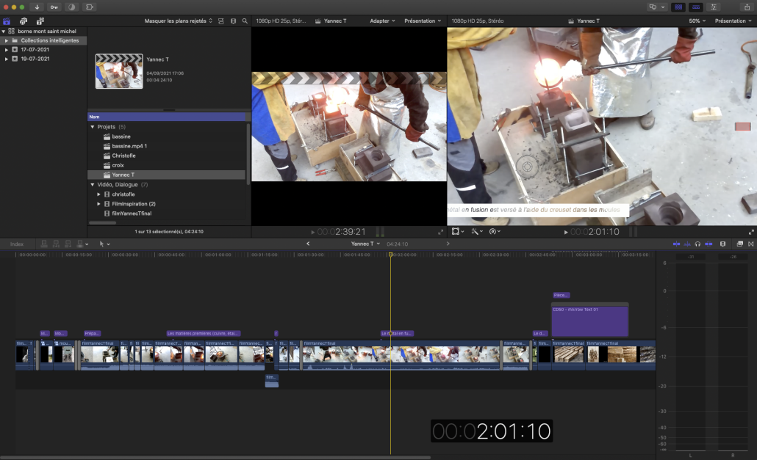Select the Yannec T project row
Viewport: 757px width, 460px height.
(166, 175)
